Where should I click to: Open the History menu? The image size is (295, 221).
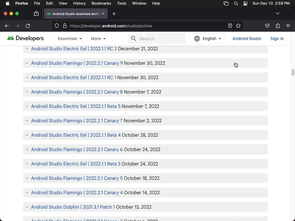point(80,3)
